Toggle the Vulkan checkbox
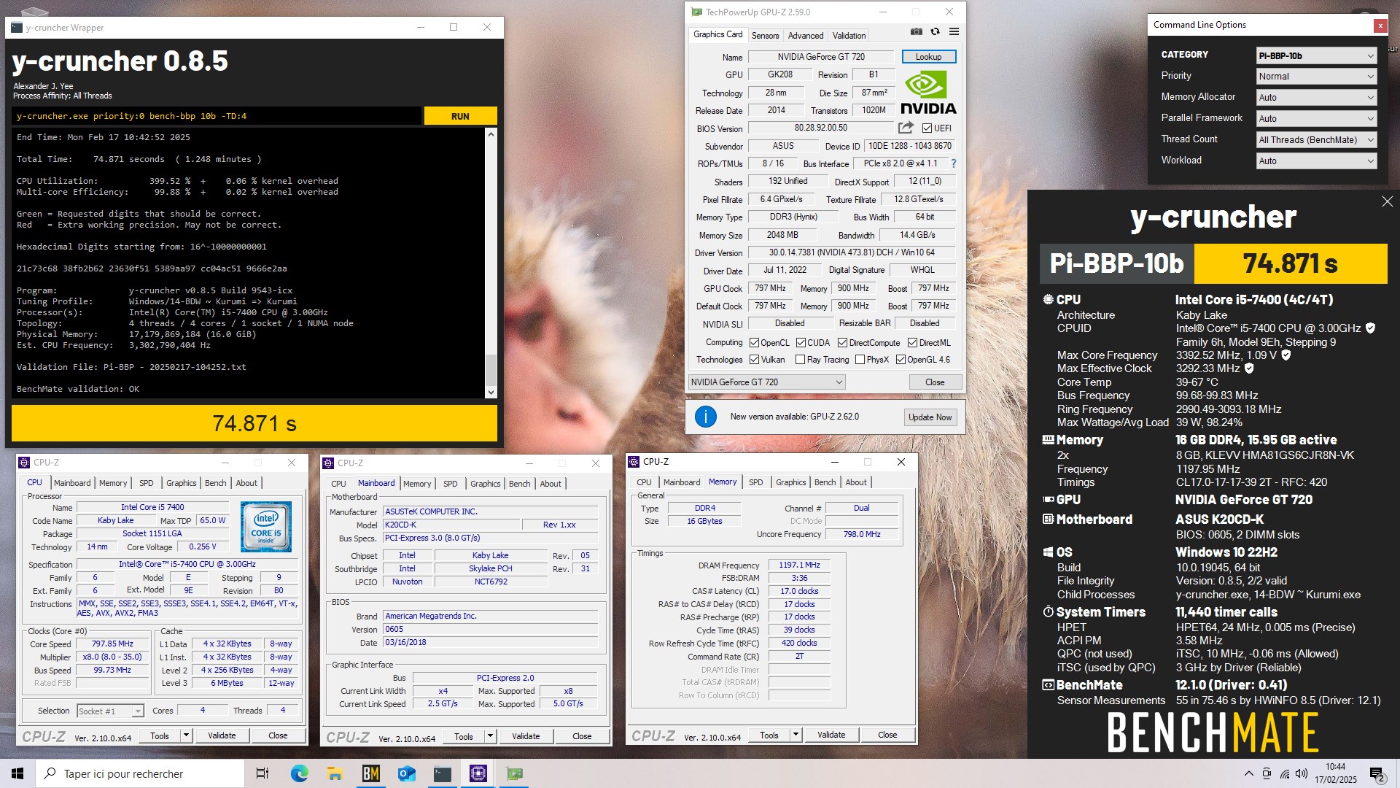Screen dimensions: 1400x788 pyautogui.click(x=755, y=360)
